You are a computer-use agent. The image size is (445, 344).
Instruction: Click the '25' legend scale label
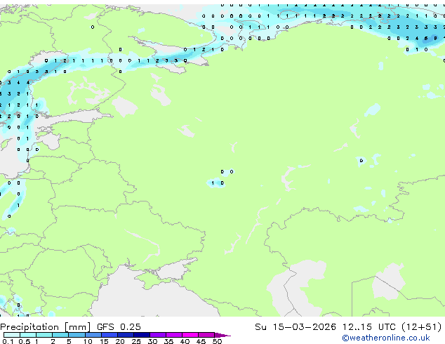coord(136,341)
